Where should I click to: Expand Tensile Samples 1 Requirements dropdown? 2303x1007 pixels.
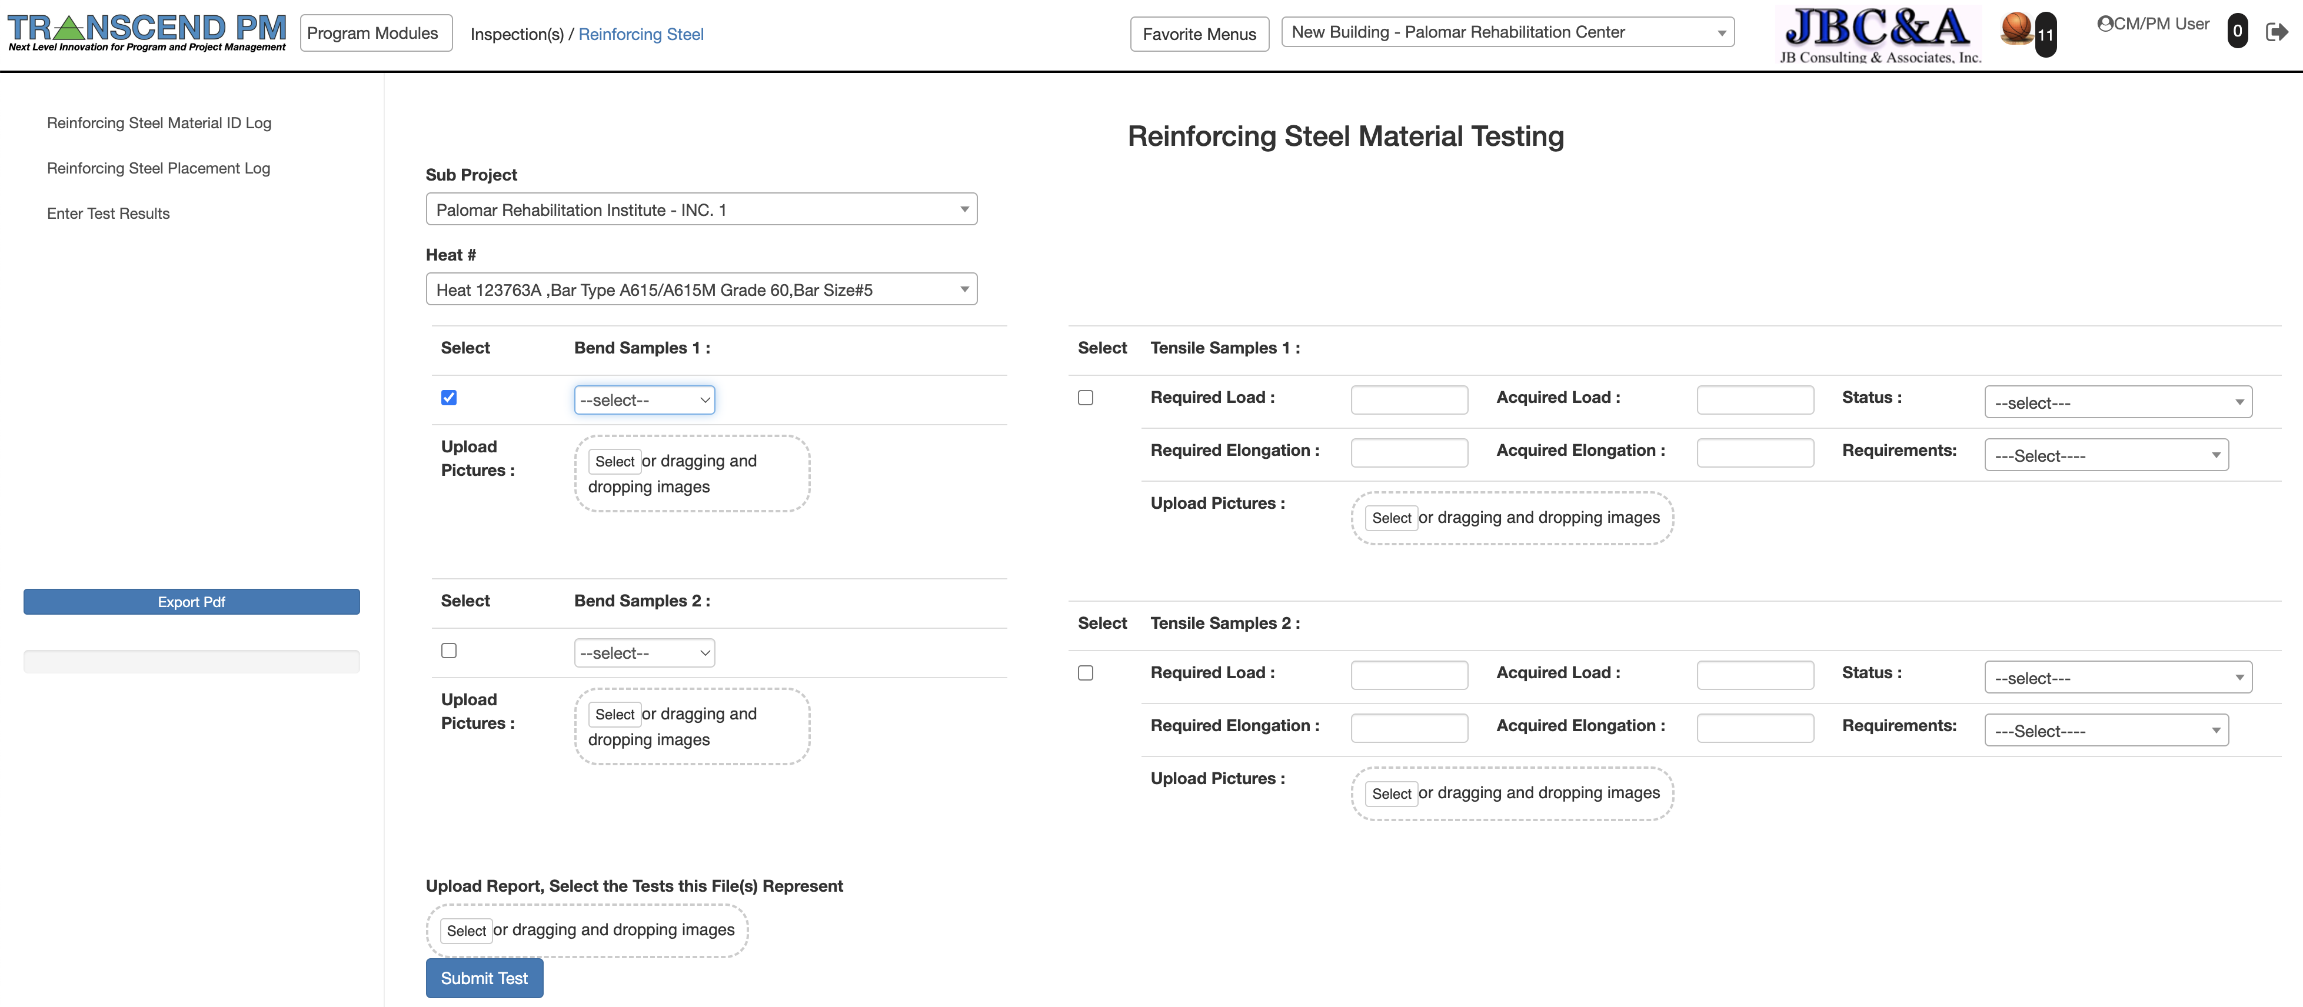click(x=2106, y=455)
